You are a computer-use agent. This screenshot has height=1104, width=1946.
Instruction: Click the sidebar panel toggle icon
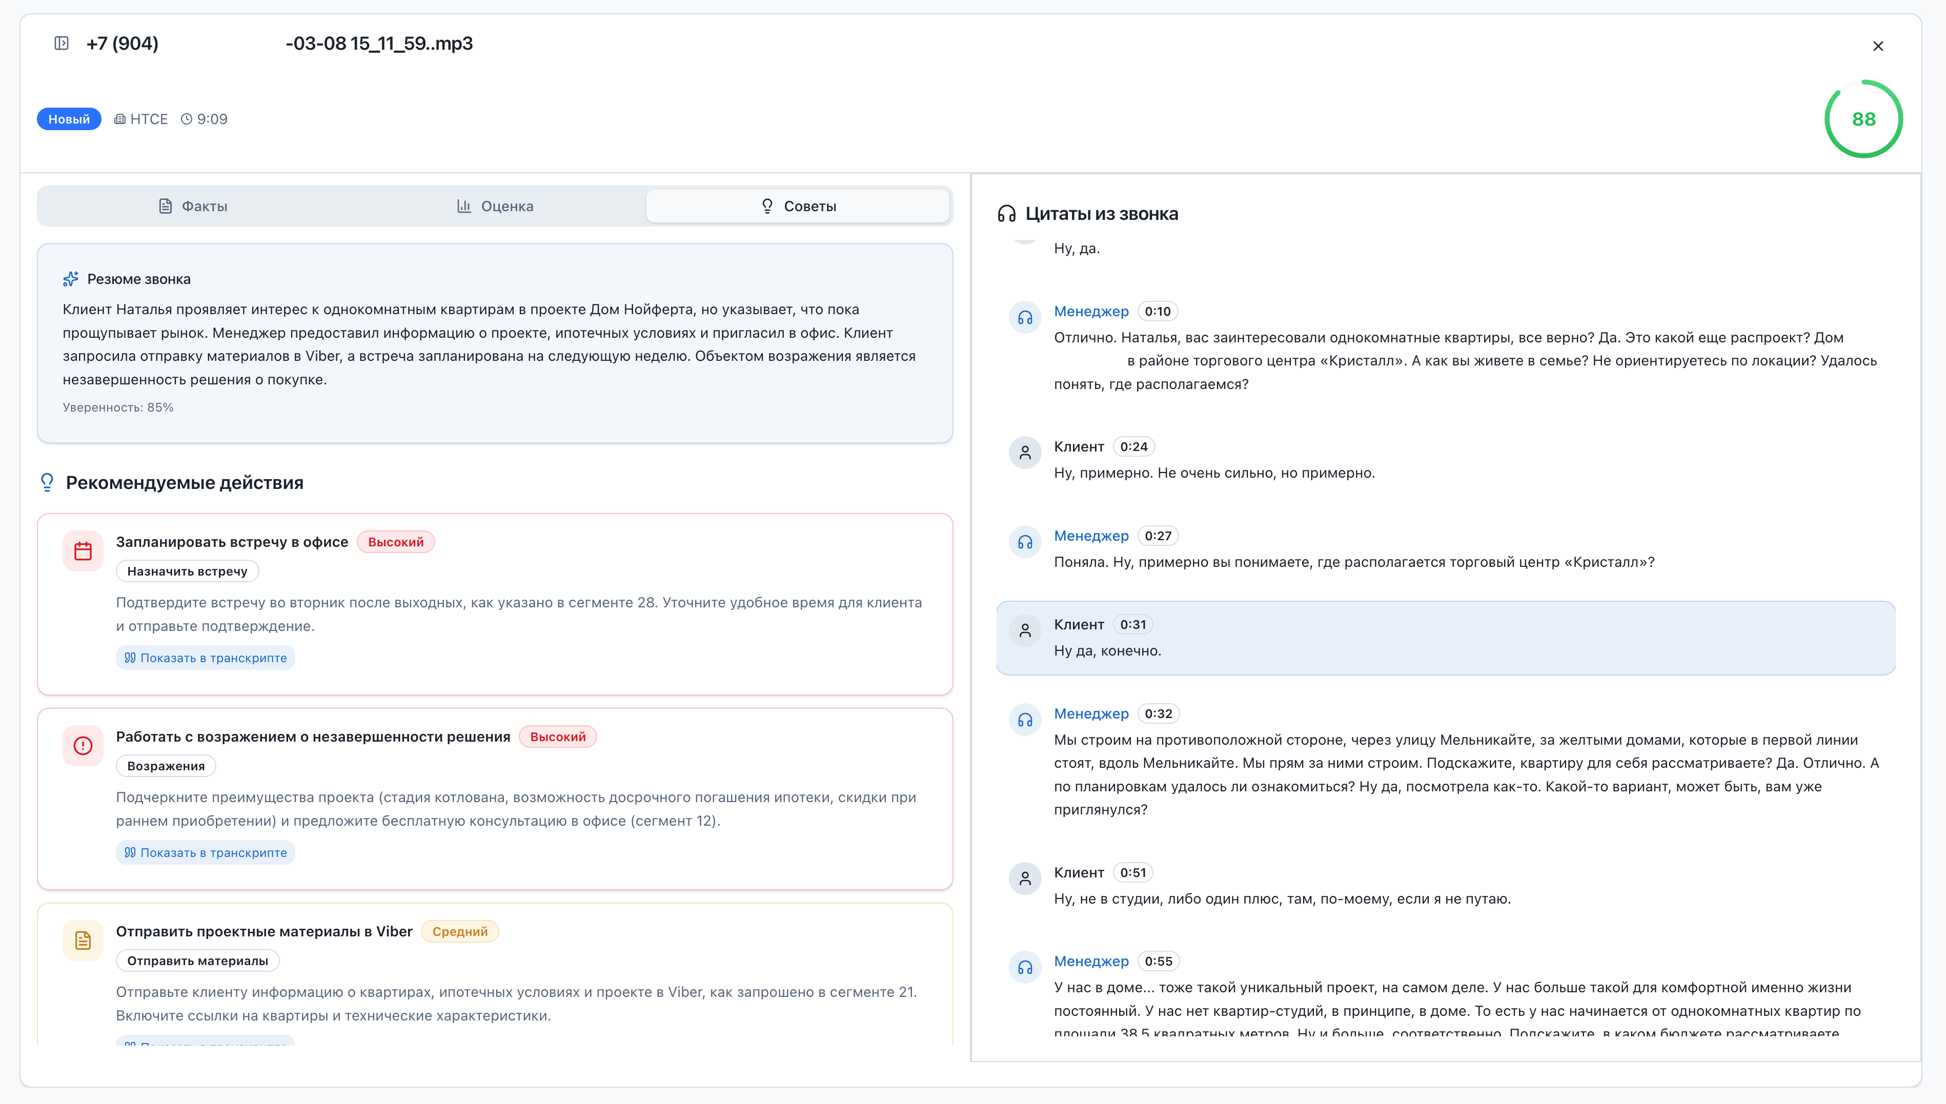coord(62,43)
